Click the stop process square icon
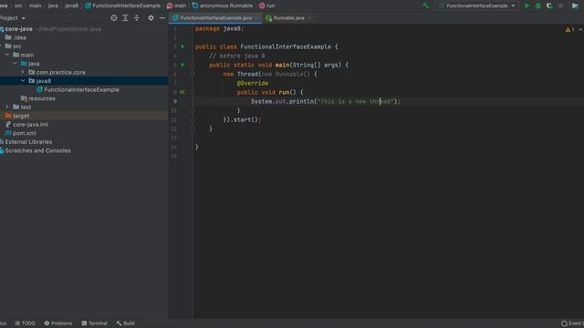Image resolution: width=584 pixels, height=328 pixels. (x=561, y=5)
